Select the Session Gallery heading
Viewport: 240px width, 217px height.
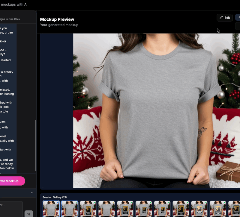55,197
